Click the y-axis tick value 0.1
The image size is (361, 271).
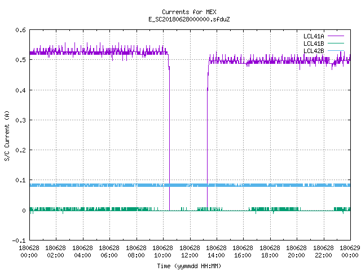(20, 180)
